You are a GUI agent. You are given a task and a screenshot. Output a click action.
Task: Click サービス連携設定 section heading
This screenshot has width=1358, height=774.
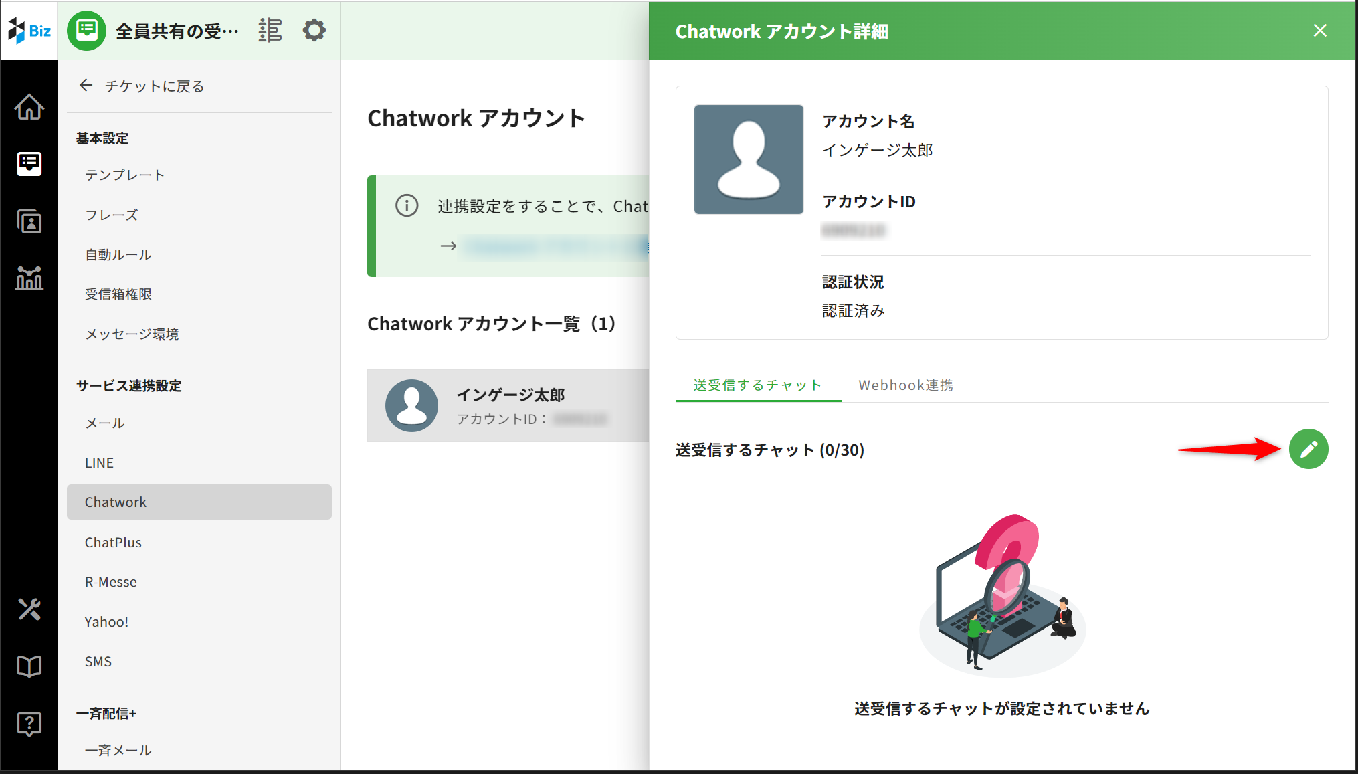[129, 385]
